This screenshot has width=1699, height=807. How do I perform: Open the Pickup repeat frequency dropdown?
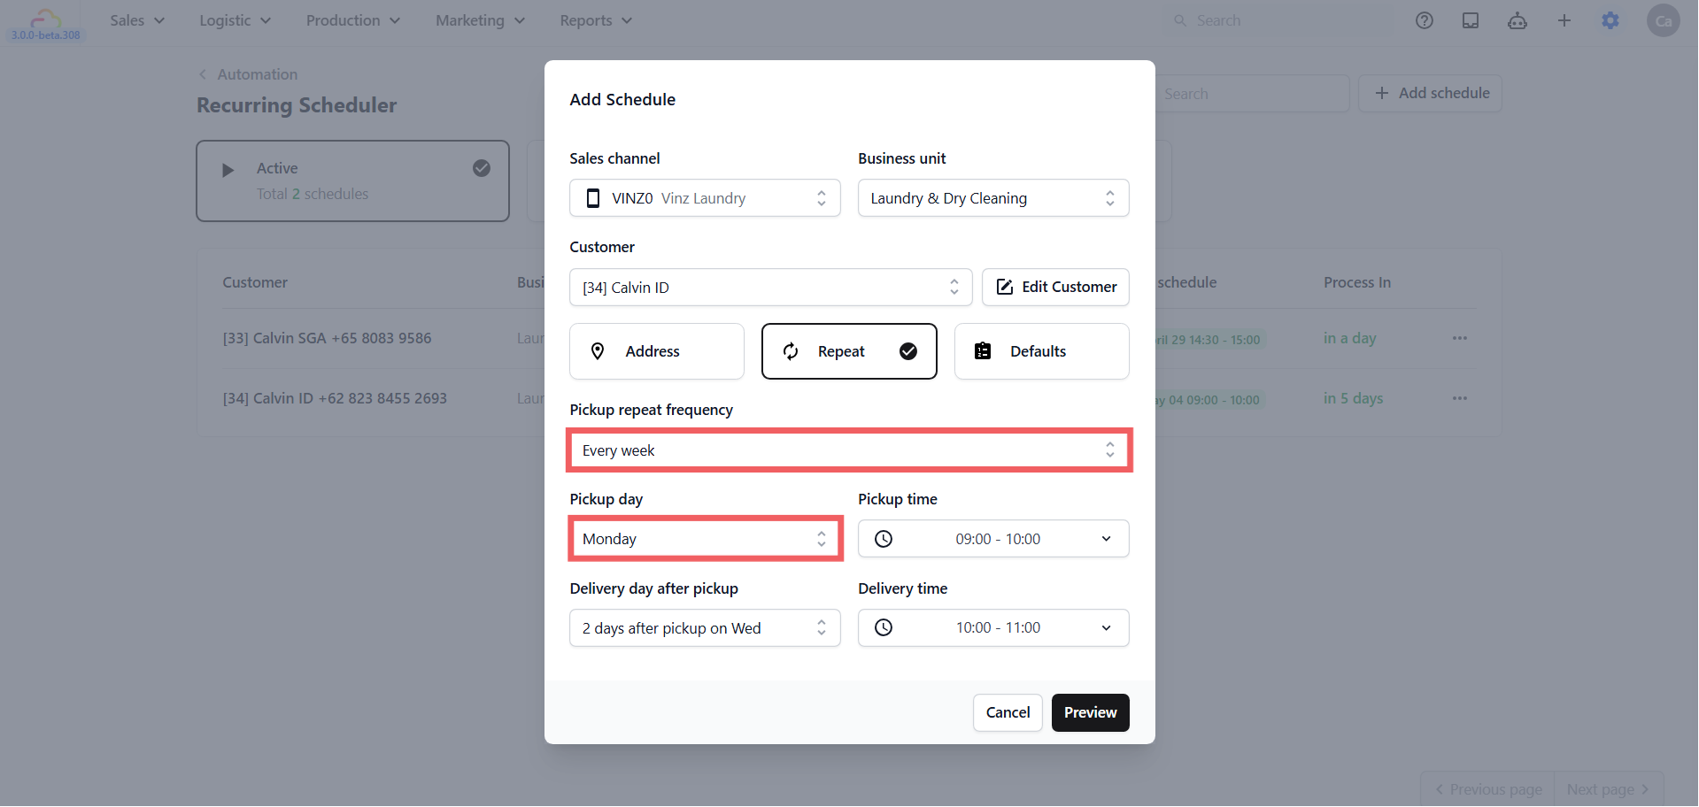[849, 450]
